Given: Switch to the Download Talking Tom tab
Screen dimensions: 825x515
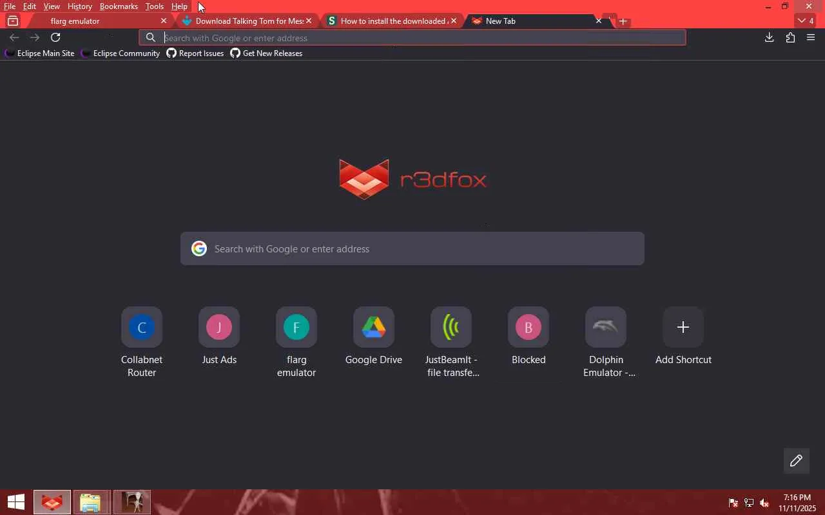Looking at the screenshot, I should (x=248, y=21).
